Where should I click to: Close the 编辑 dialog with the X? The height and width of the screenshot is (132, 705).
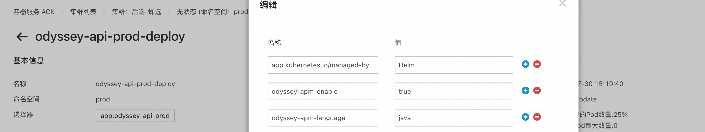click(563, 3)
